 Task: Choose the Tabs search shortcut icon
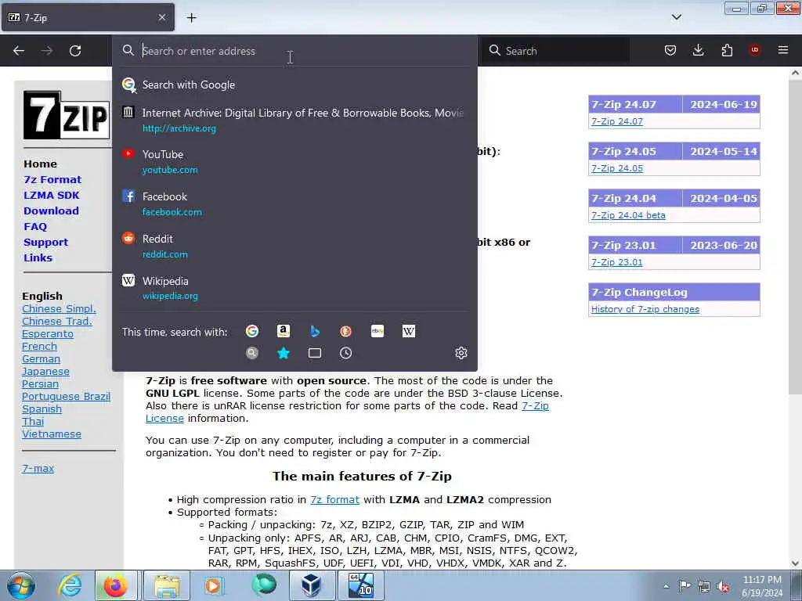(315, 353)
